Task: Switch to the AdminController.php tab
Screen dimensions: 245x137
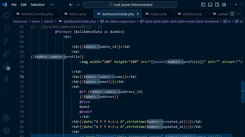Action: pos(36,14)
